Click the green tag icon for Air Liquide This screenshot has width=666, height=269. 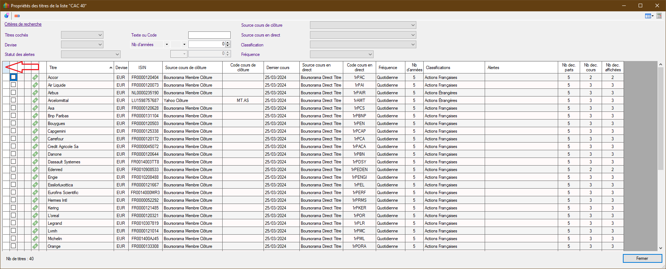(35, 85)
